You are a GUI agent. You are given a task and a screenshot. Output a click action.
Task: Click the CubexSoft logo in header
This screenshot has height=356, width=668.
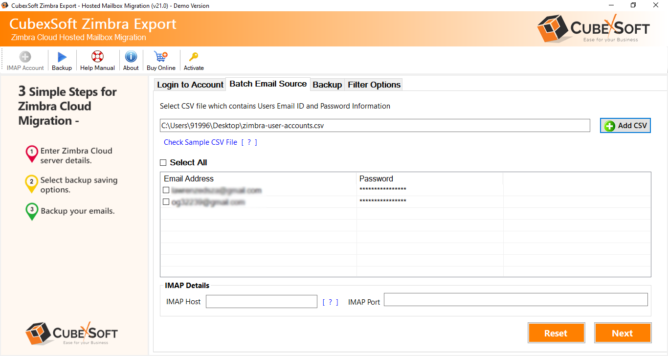click(593, 28)
